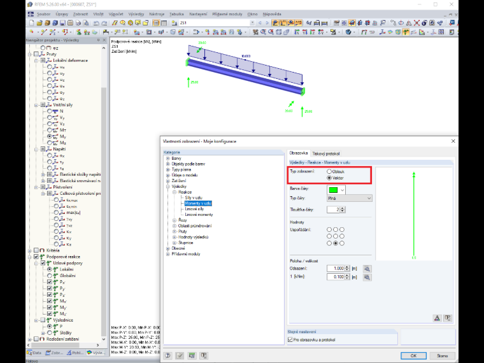484x363 pixels.
Task: Tick Pro obrazovku a protokol checkbox
Action: pos(290,339)
